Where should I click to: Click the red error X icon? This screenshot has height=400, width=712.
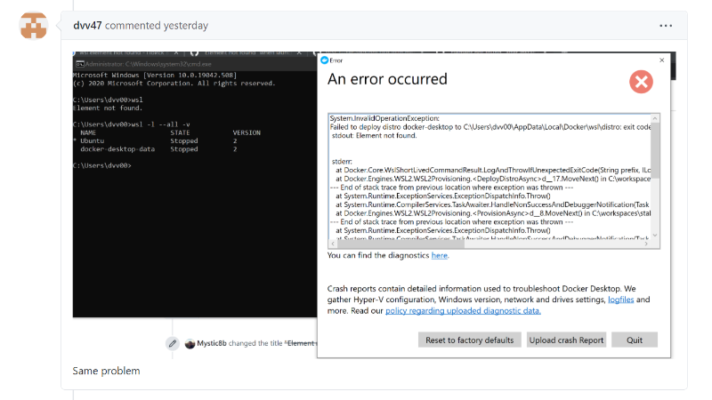[x=641, y=82]
